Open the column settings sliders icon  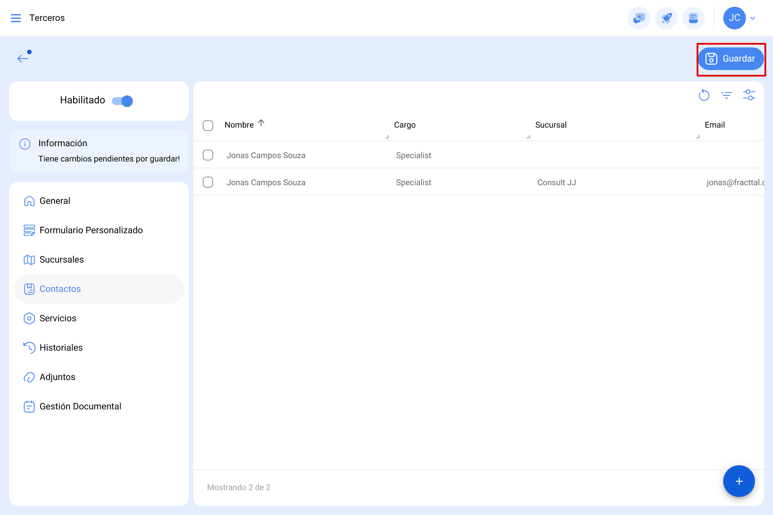coord(749,95)
